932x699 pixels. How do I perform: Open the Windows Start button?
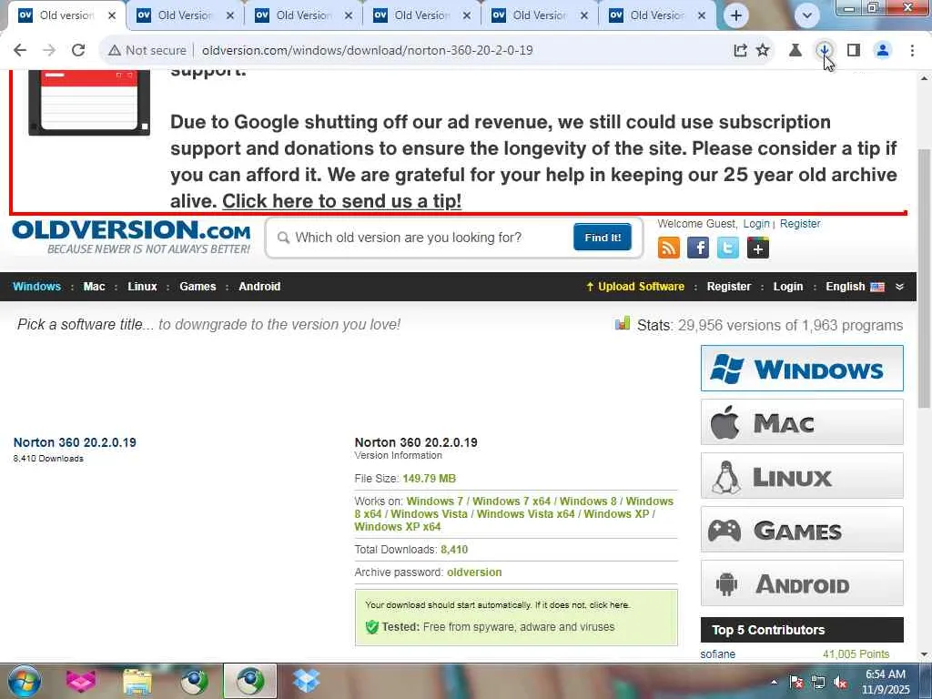click(x=24, y=681)
